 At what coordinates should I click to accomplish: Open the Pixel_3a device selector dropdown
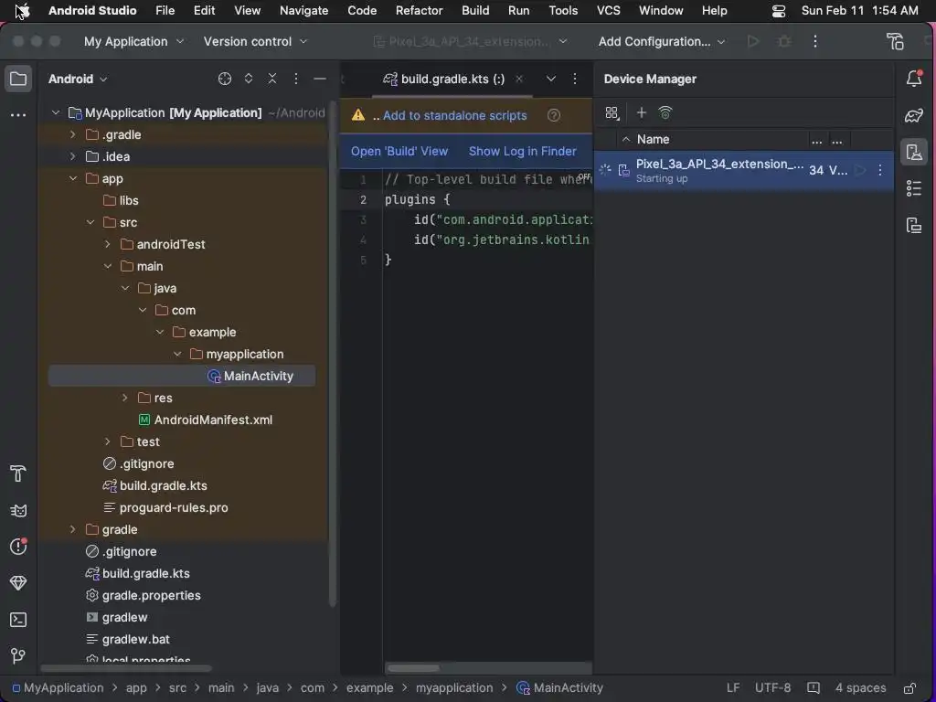point(470,41)
